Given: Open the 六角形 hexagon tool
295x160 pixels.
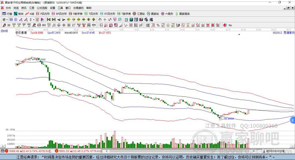Looking at the screenshot, I should [x=167, y=14].
